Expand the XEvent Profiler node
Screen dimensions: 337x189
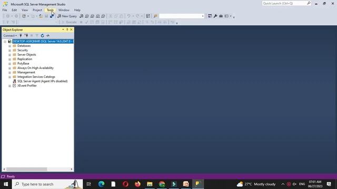9,86
